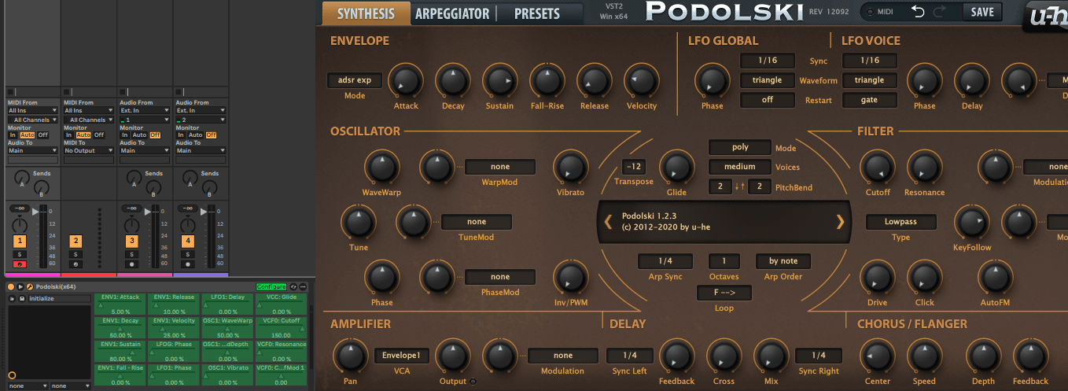Image resolution: width=1068 pixels, height=391 pixels.
Task: Unfold the Podolski device parameters triangle
Action: [x=20, y=286]
